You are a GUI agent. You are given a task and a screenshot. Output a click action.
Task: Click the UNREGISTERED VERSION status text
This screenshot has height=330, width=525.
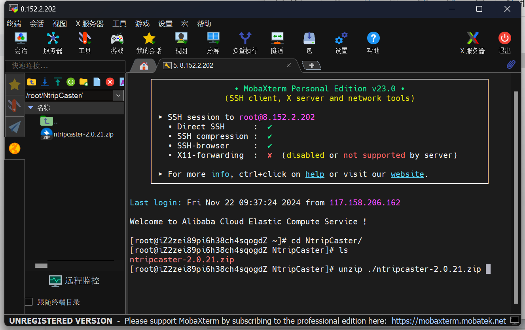click(61, 321)
